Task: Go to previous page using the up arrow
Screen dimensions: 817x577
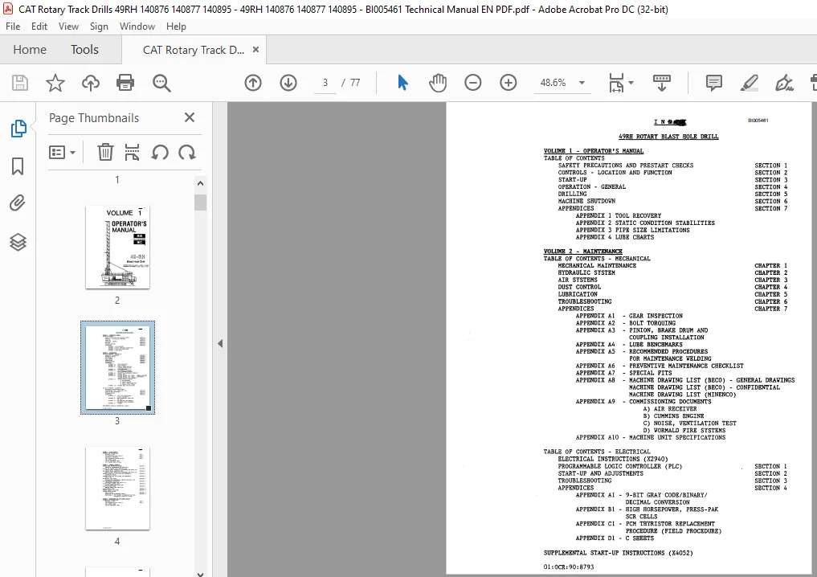Action: click(x=253, y=82)
